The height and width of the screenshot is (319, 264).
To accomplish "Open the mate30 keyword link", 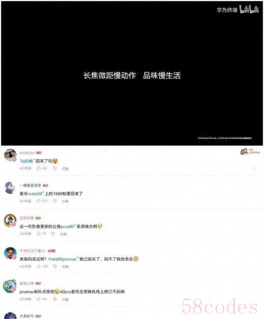I will pos(35,194).
